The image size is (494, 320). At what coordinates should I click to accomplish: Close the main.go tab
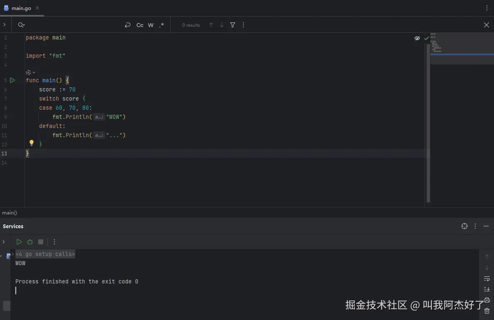(37, 8)
